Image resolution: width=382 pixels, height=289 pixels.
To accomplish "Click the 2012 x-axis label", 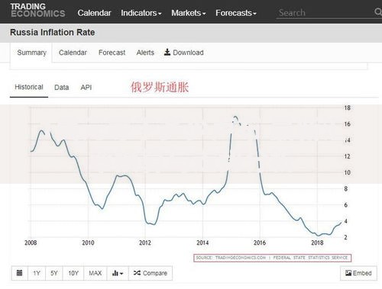I will pyautogui.click(x=145, y=242).
